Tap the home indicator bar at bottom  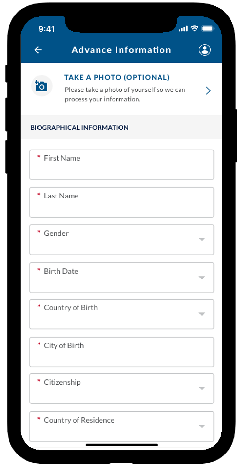[x=121, y=444]
